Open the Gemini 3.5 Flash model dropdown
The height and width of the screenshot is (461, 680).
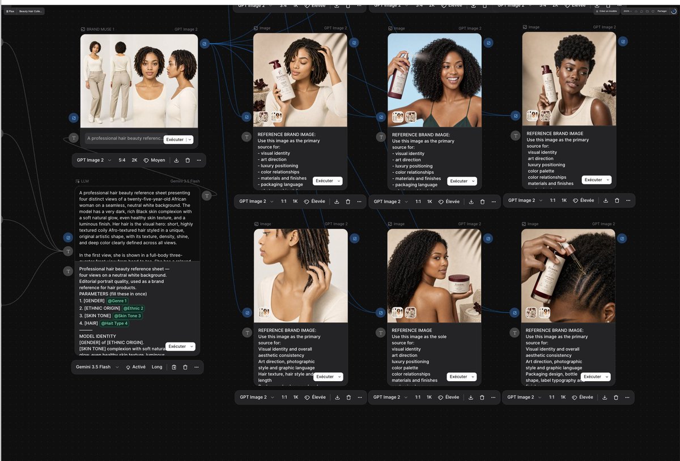coord(97,367)
